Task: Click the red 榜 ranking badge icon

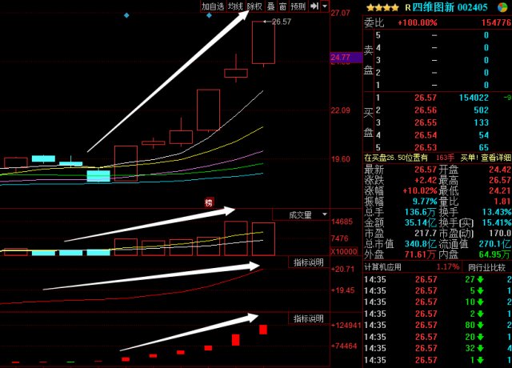Action: [x=209, y=202]
